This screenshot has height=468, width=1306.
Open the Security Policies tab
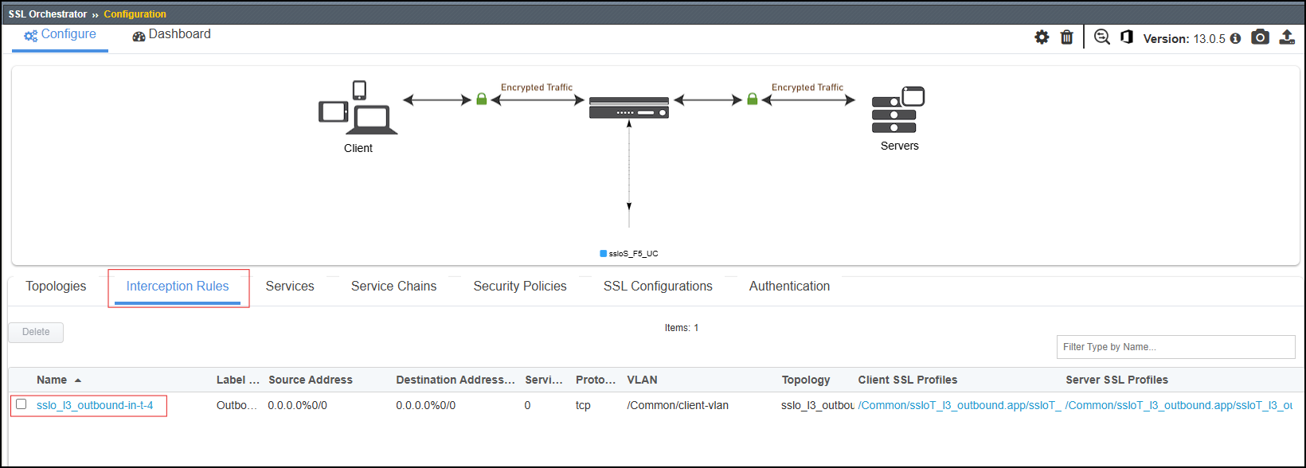tap(520, 287)
